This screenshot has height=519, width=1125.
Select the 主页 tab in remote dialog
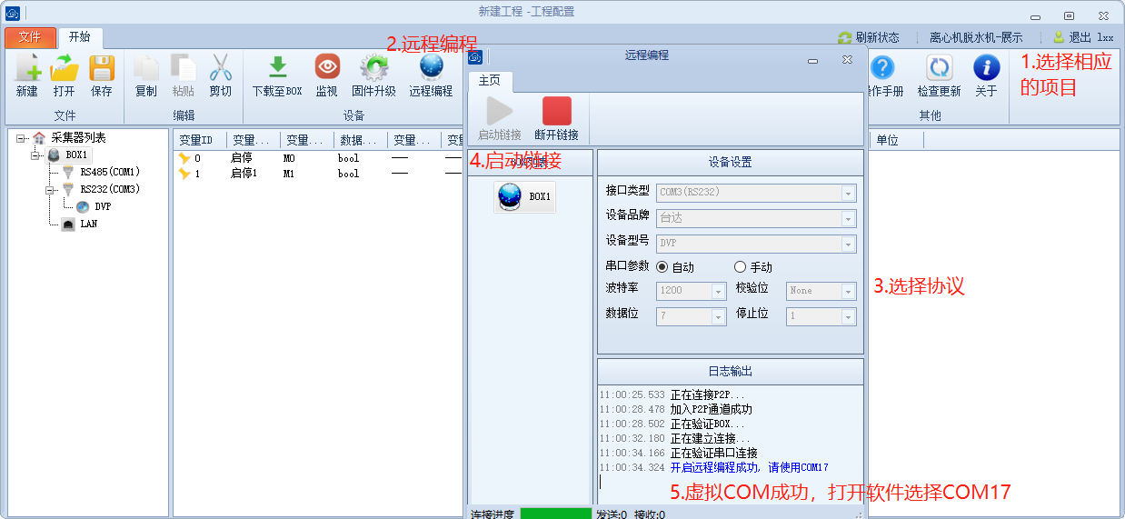click(490, 81)
